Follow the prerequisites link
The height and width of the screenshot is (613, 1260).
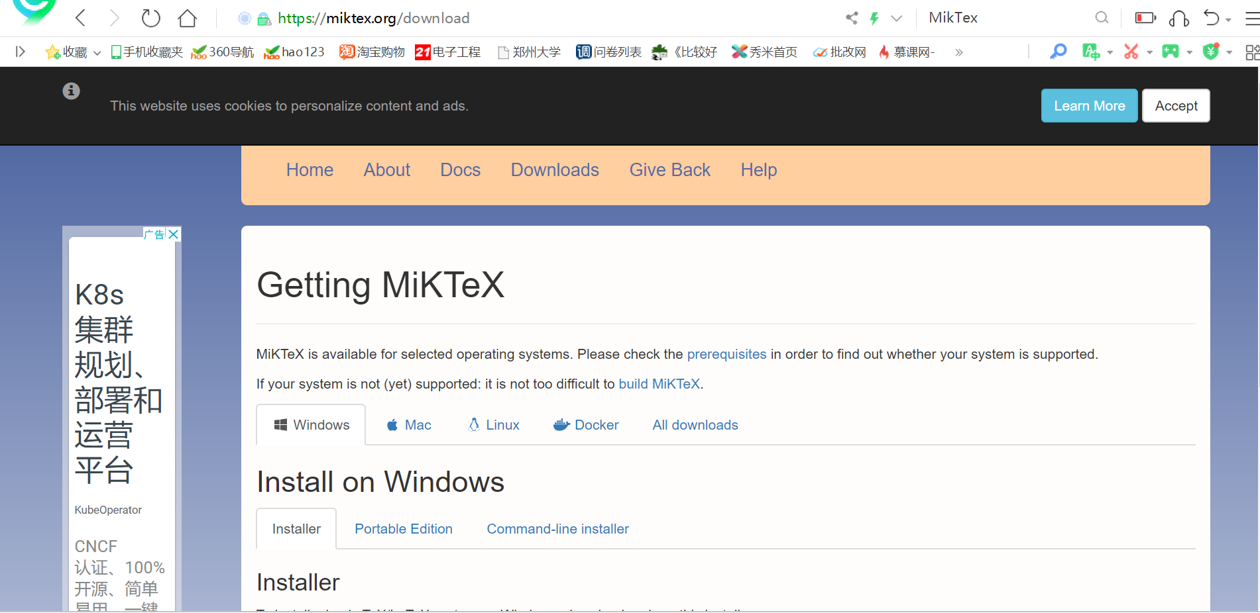[x=726, y=354]
